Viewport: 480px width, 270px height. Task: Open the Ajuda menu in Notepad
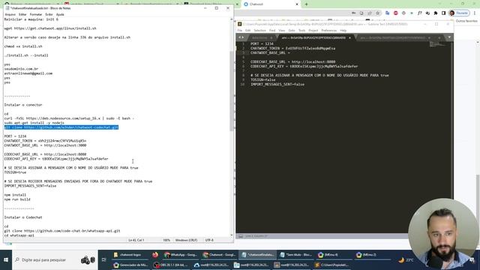[x=60, y=14]
